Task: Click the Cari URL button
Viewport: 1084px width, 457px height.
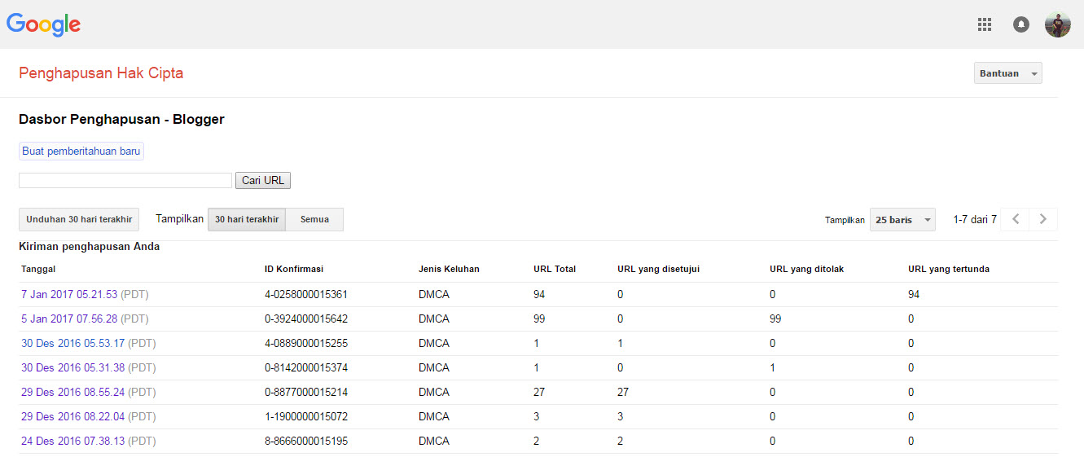Action: 263,180
